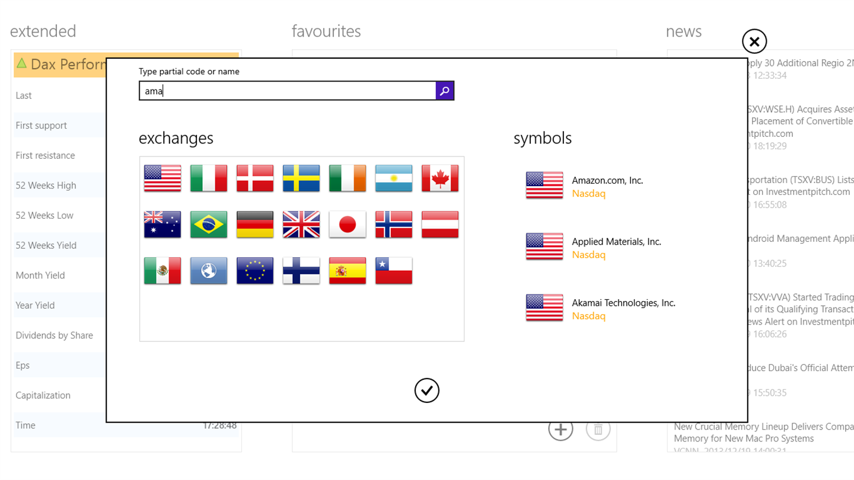The image size is (854, 480).
Task: Select the 52 Weeks Low row
Action: (x=60, y=215)
